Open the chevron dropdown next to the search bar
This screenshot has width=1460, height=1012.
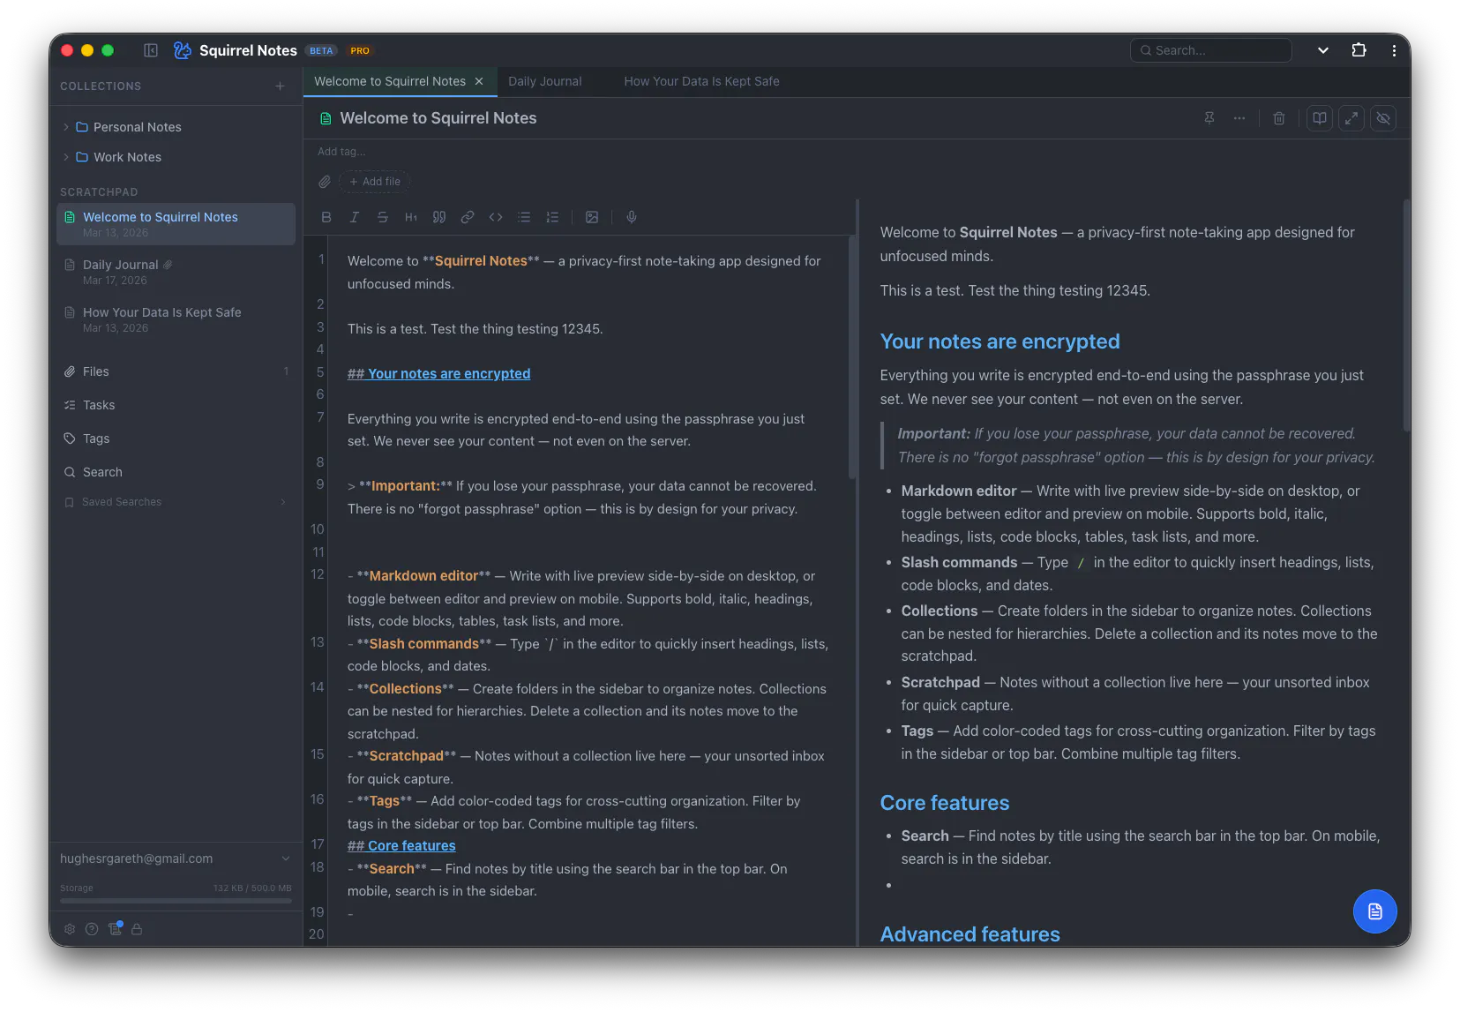[x=1323, y=50]
